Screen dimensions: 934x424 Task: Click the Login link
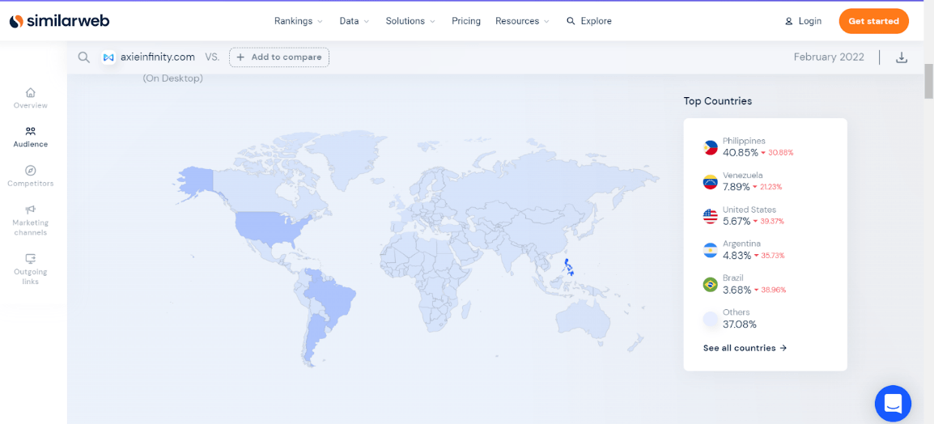(x=803, y=21)
